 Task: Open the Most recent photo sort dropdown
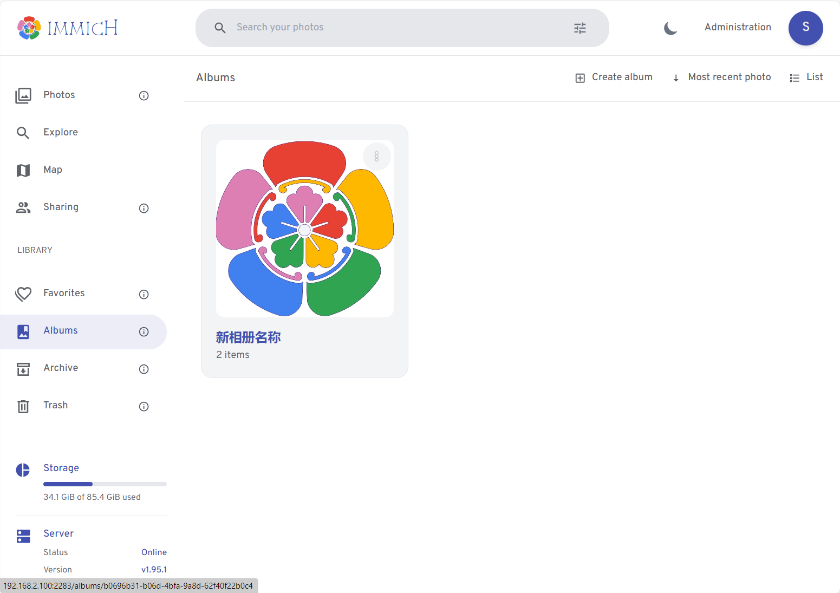coord(722,77)
